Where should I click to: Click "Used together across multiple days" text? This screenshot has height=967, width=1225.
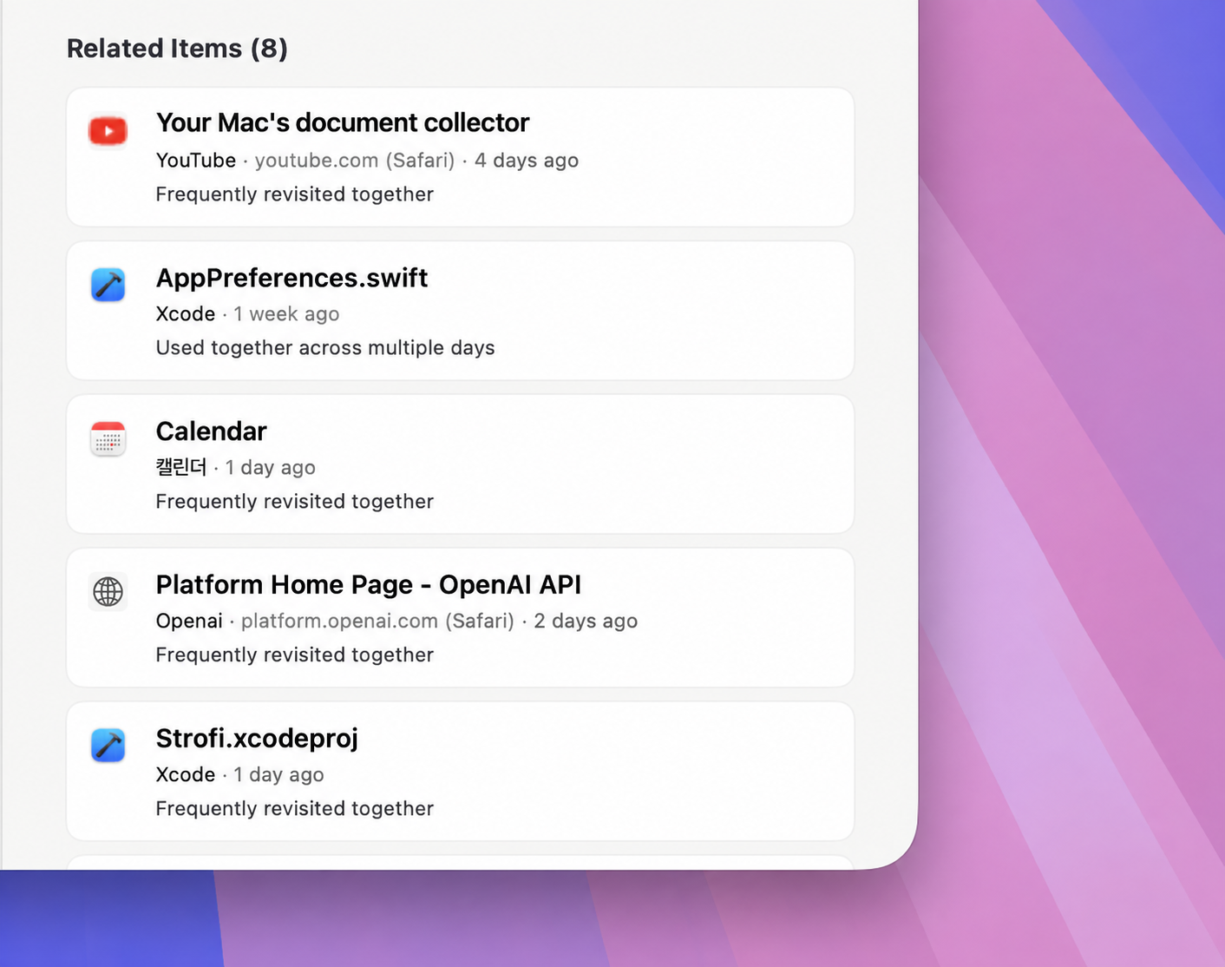[x=325, y=348]
